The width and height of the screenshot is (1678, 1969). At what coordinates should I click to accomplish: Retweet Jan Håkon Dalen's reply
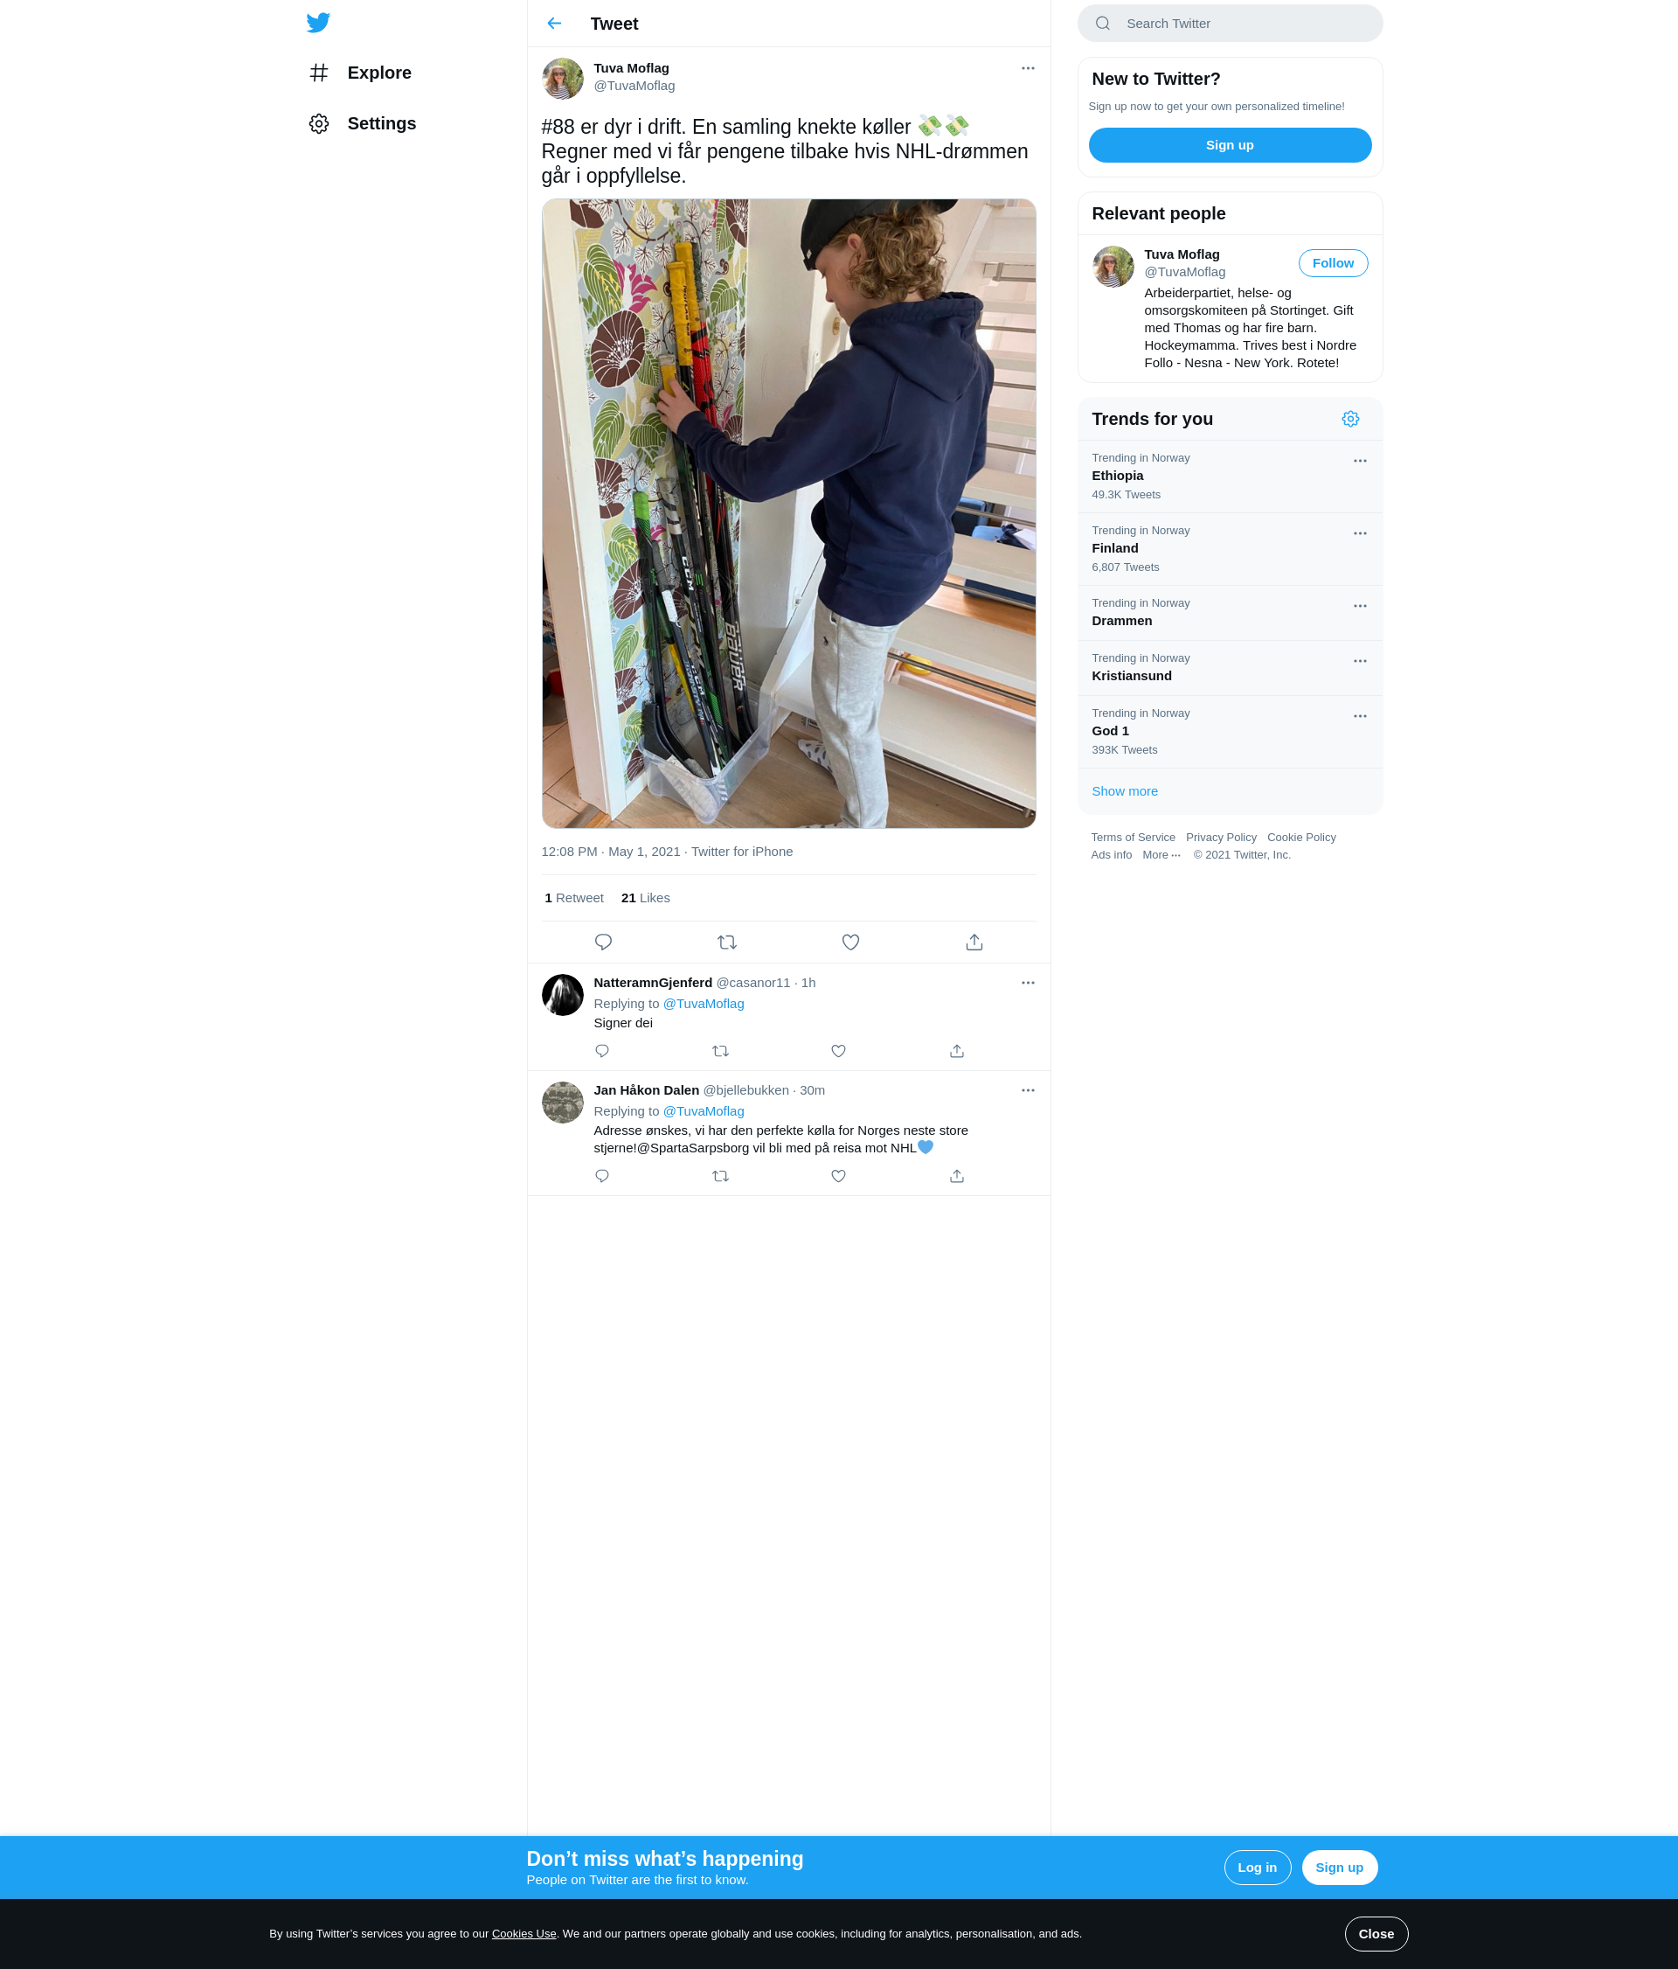click(x=721, y=1175)
